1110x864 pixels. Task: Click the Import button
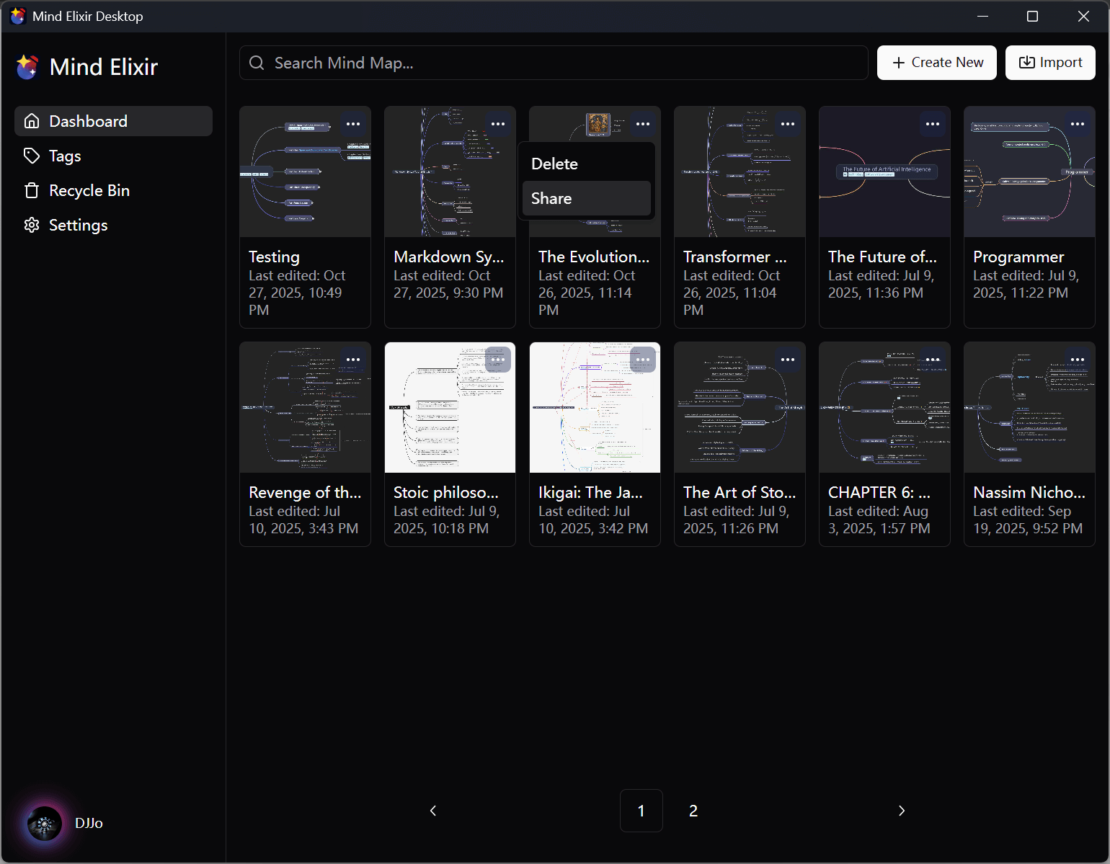(x=1050, y=63)
